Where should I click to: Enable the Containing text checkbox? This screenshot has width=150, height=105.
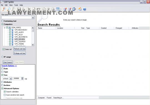[2, 21]
